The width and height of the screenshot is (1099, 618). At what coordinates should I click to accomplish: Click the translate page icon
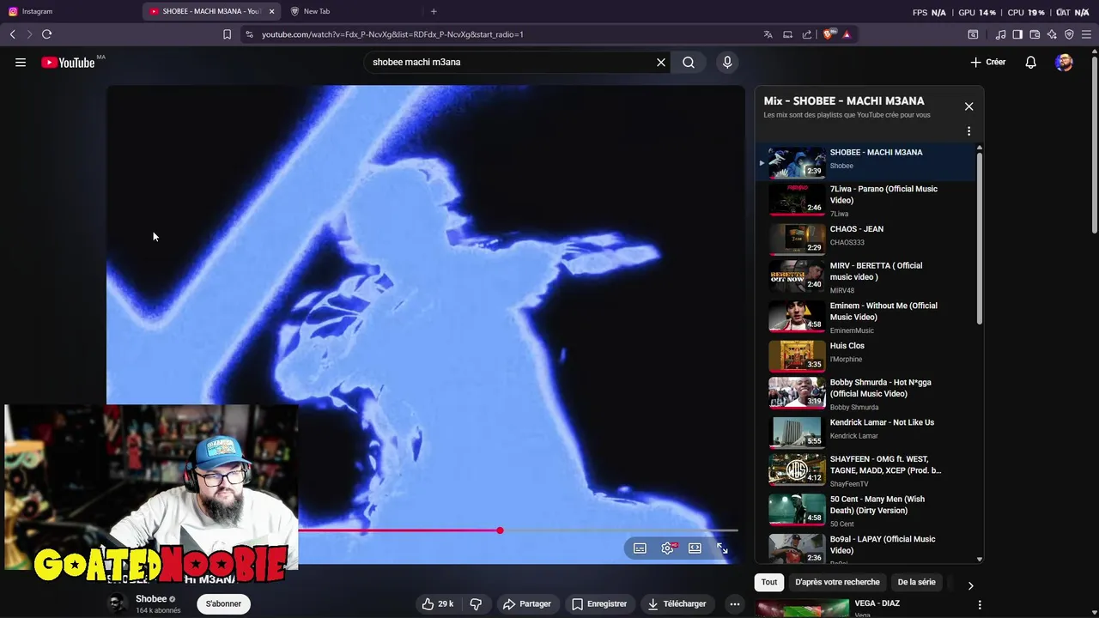[x=768, y=34]
